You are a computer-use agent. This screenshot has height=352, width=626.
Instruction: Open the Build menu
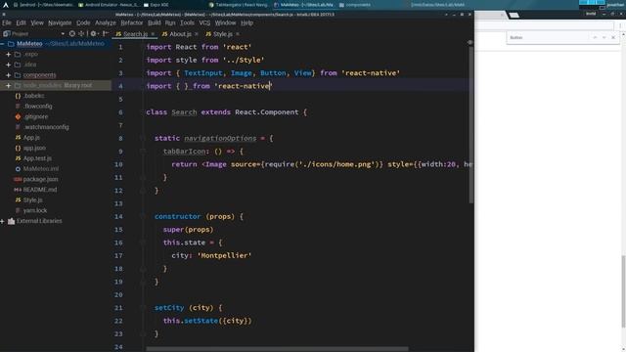tap(155, 22)
